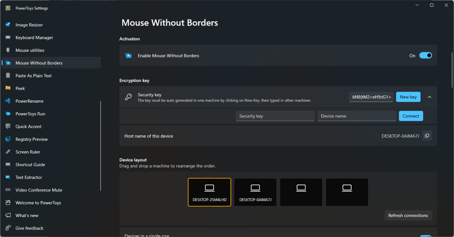Click the Registry Preview sidebar icon
Image resolution: width=454 pixels, height=237 pixels.
pyautogui.click(x=8, y=139)
